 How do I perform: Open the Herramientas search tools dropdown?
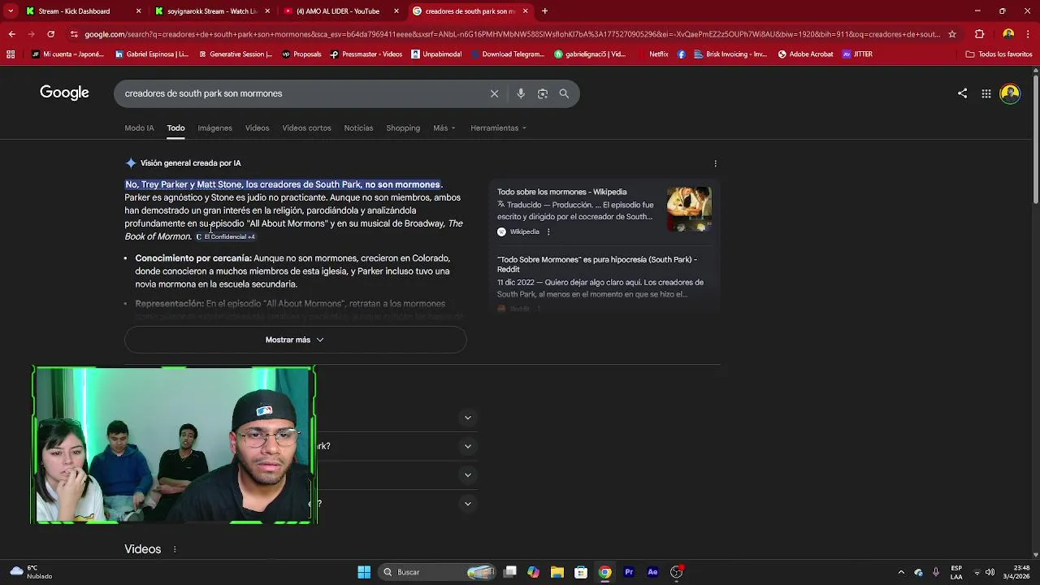498,128
